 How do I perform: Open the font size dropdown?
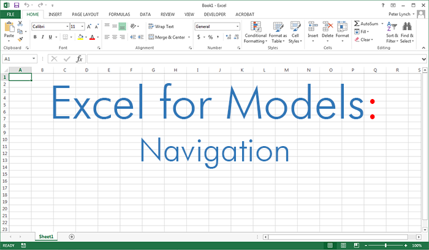pos(82,26)
